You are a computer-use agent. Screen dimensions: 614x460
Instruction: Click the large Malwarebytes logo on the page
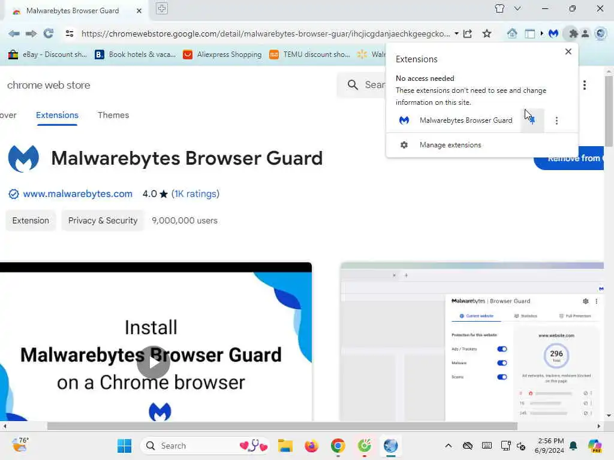[x=23, y=158]
